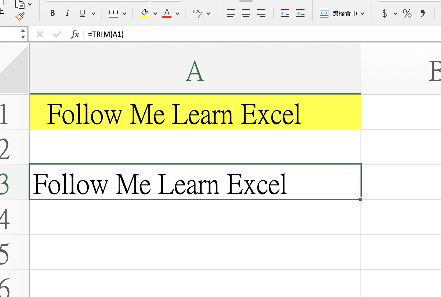
Task: Open the Copy options dropdown arrow
Action: coord(30,4)
